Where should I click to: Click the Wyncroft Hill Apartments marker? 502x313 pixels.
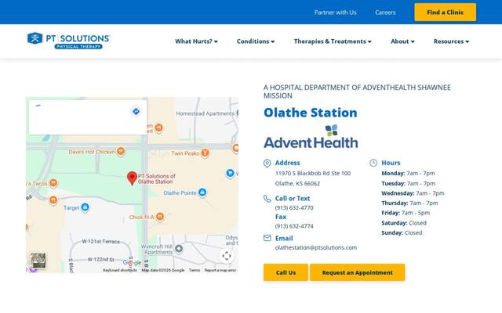click(x=179, y=248)
